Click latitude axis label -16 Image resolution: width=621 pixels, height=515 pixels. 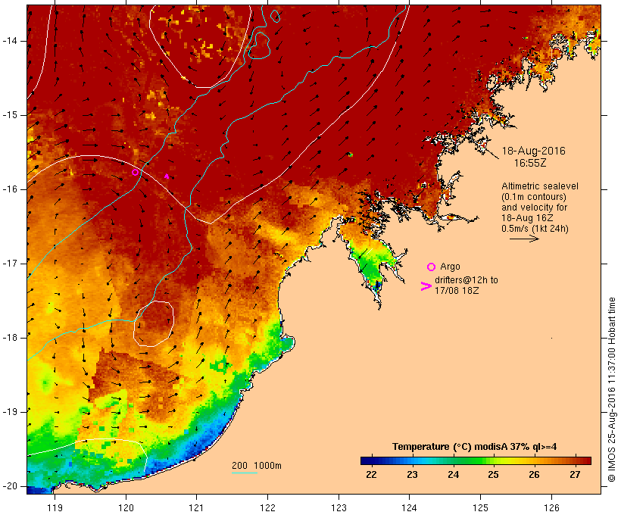(10, 189)
